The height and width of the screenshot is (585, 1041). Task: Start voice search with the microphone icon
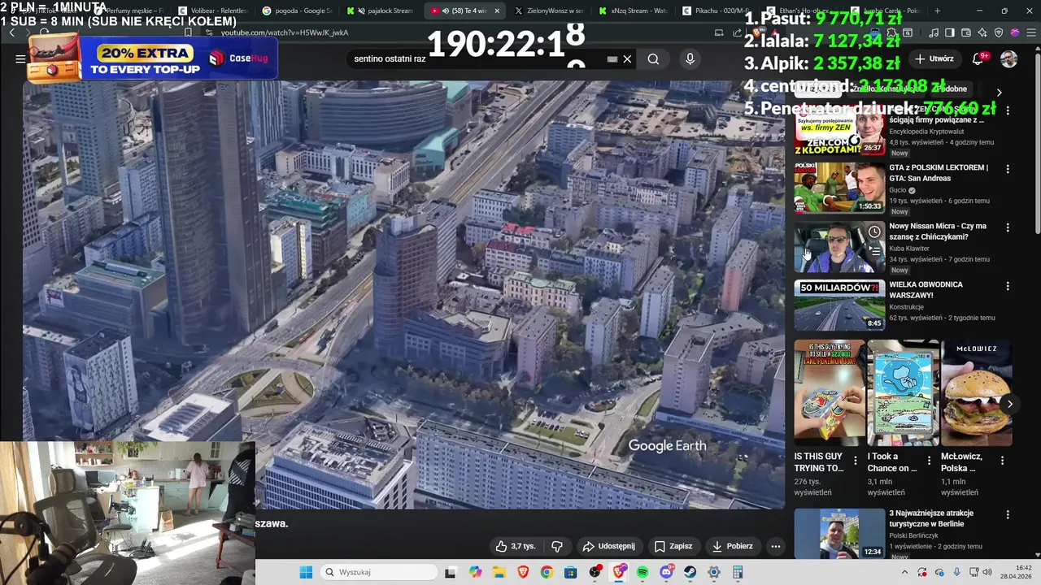[690, 59]
